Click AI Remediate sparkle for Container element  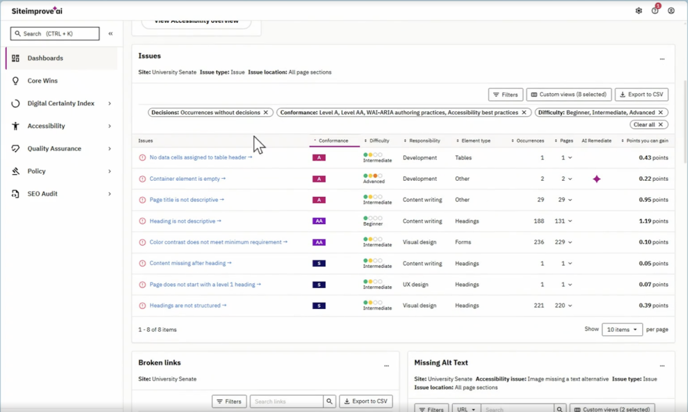click(597, 179)
